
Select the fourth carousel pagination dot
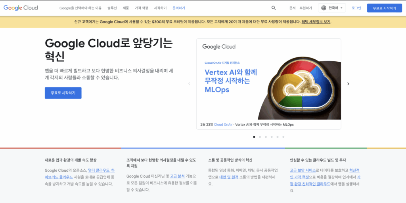(272, 137)
